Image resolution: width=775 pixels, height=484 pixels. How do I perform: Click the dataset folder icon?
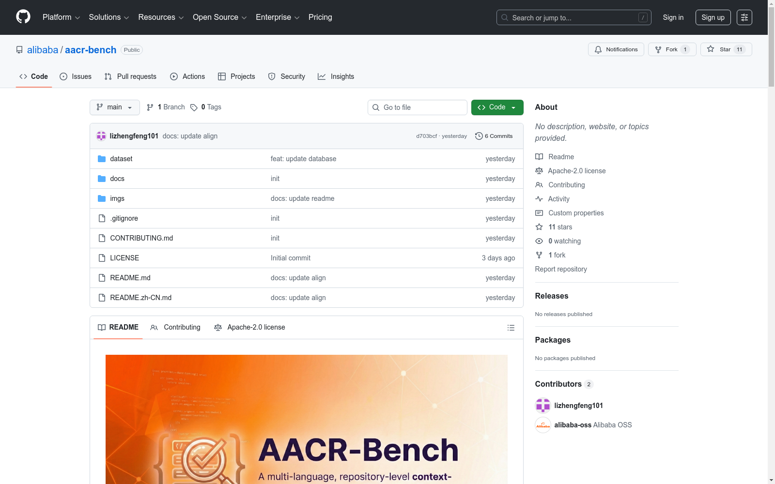[x=102, y=159]
